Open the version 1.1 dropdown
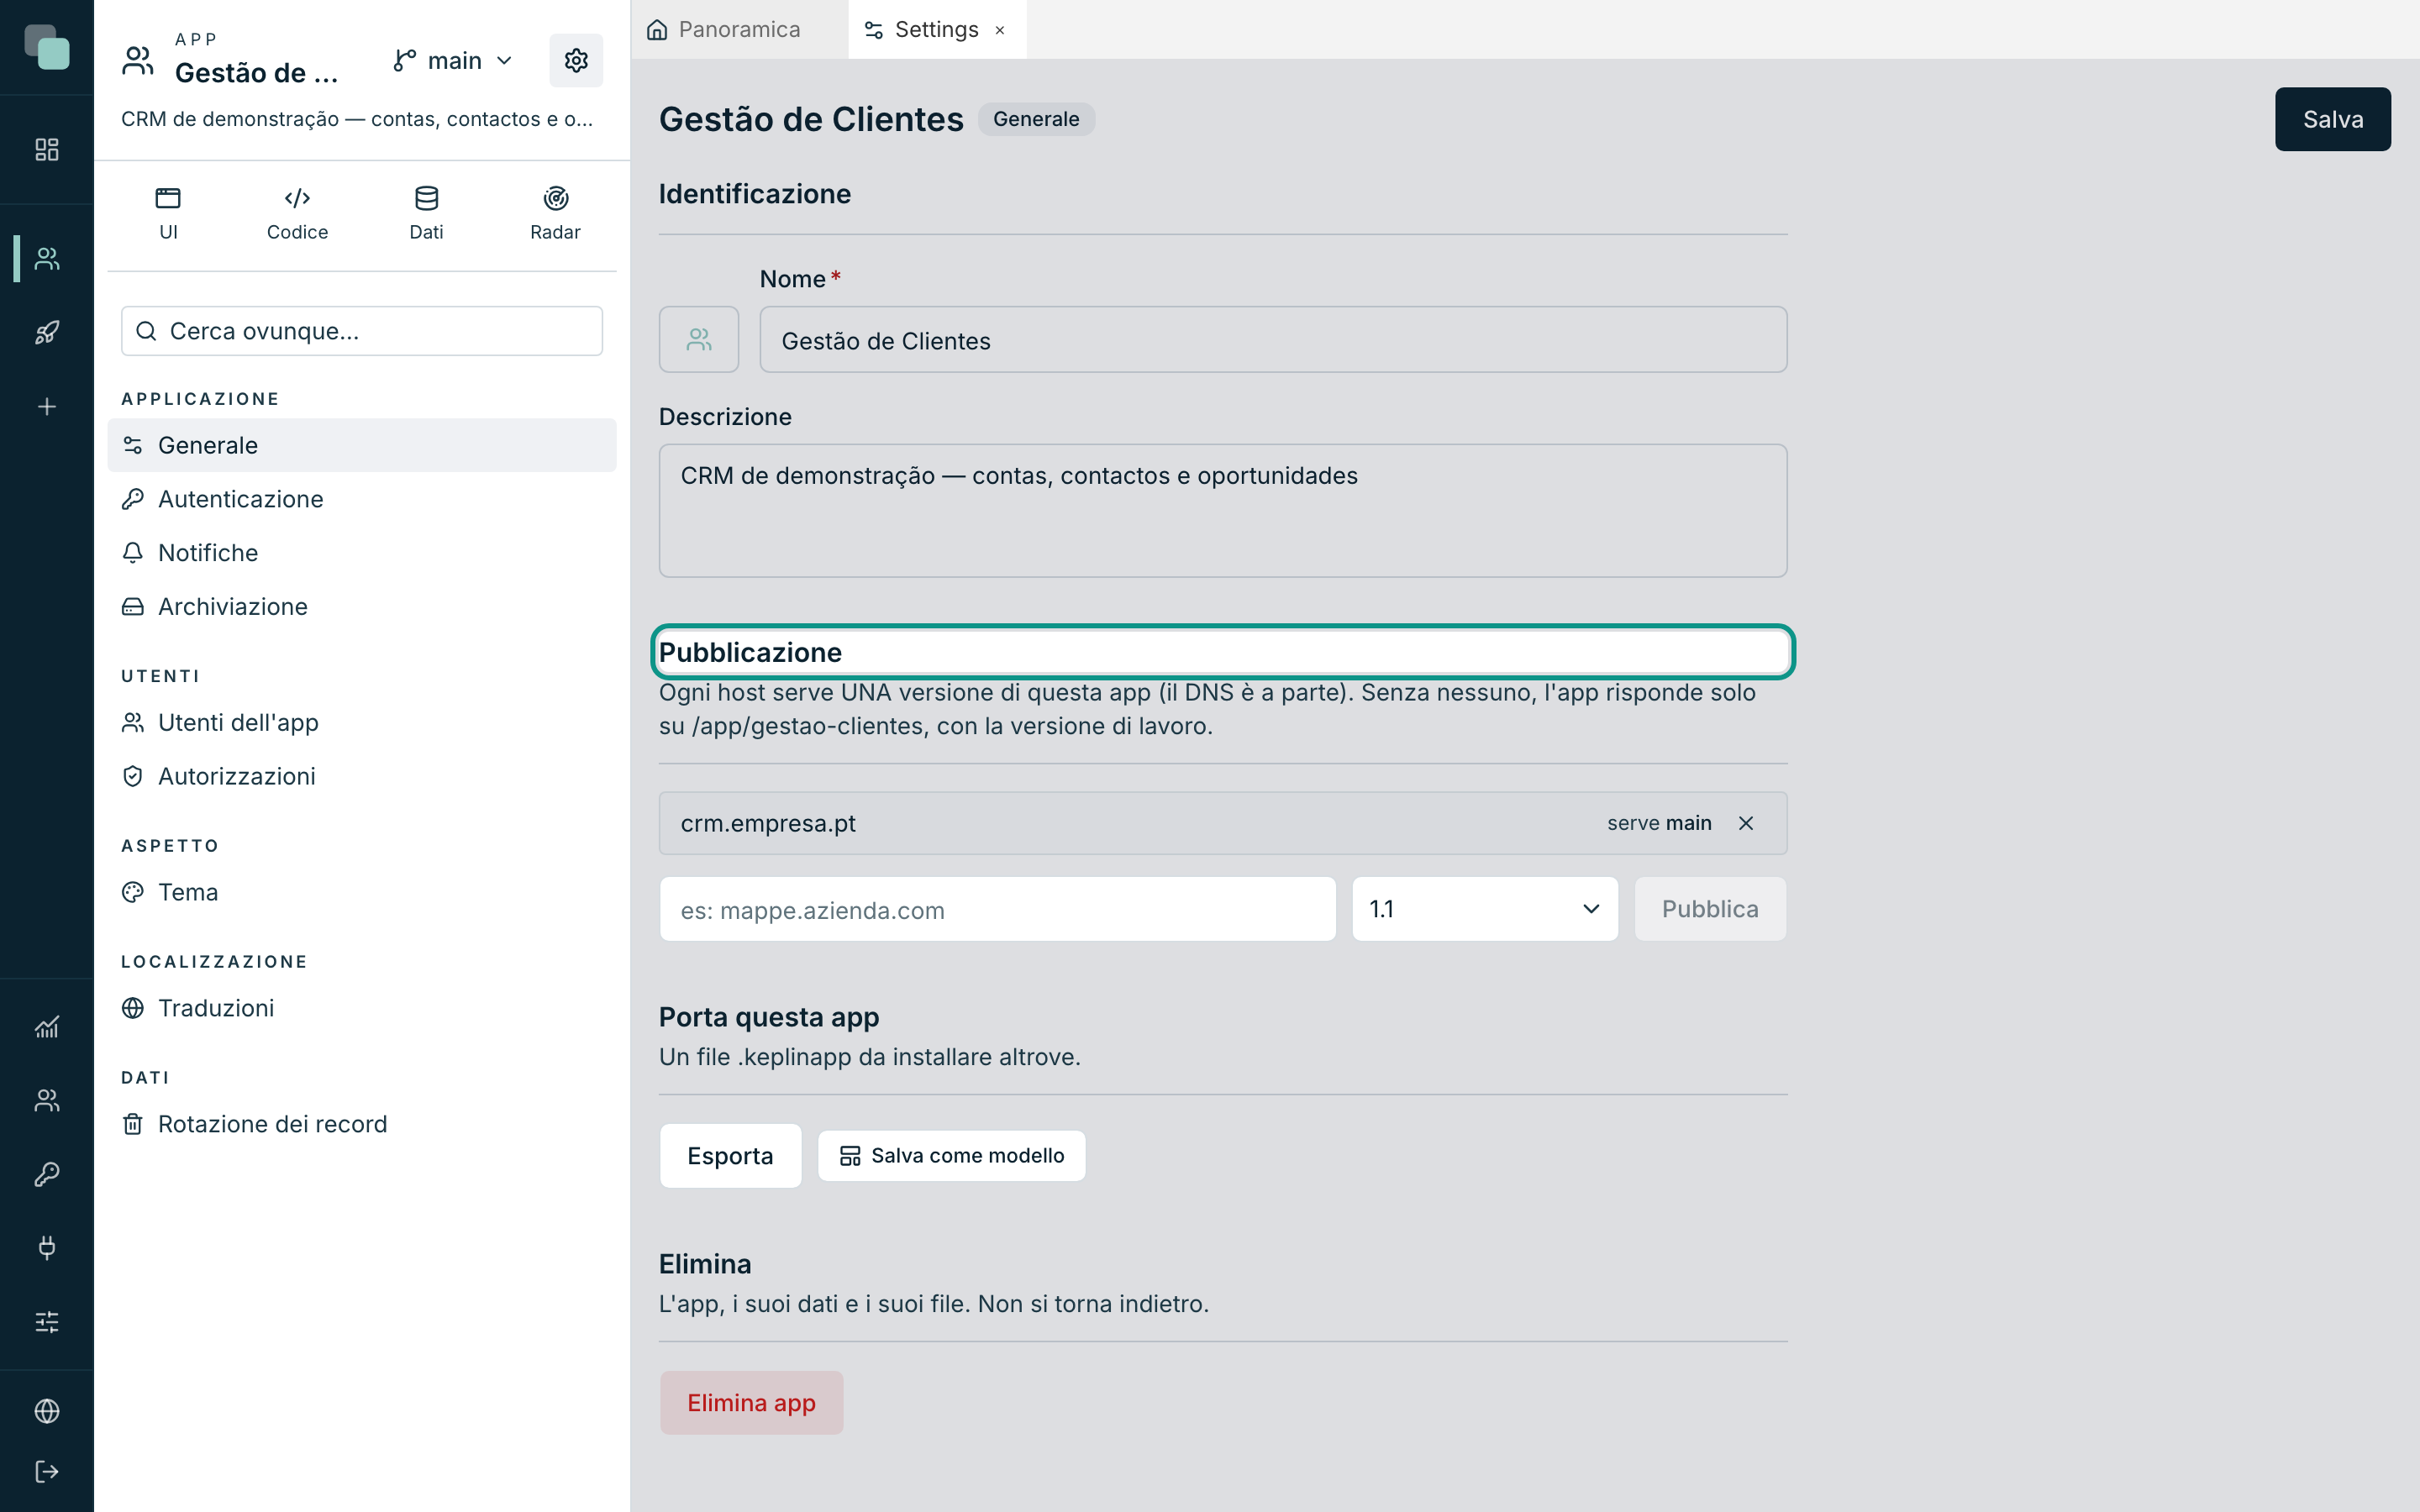2420x1512 pixels. 1485,909
